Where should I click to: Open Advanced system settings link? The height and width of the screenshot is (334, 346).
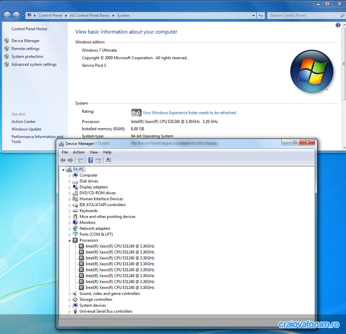[x=34, y=64]
